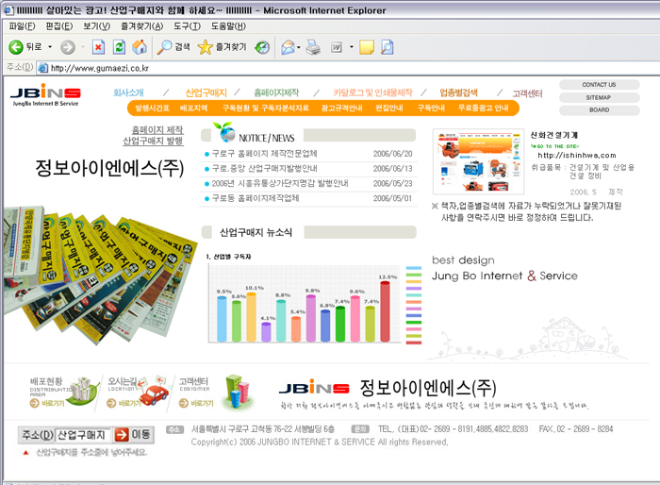Click the red car location icon
This screenshot has width=660, height=485.
pos(153,391)
